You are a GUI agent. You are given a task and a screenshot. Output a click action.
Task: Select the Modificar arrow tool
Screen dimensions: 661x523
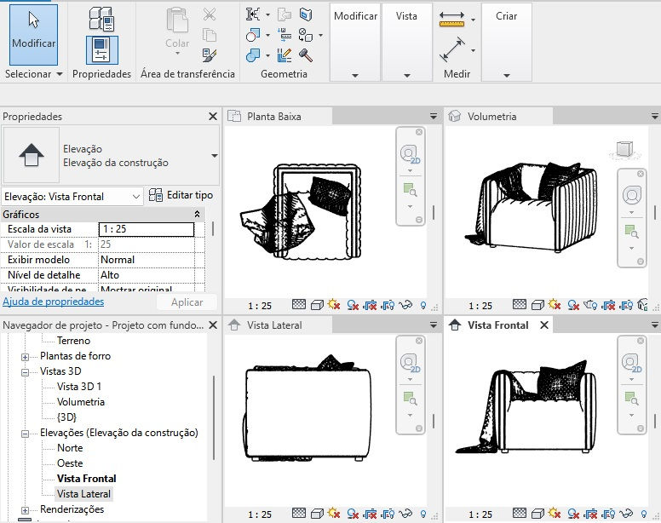point(33,35)
